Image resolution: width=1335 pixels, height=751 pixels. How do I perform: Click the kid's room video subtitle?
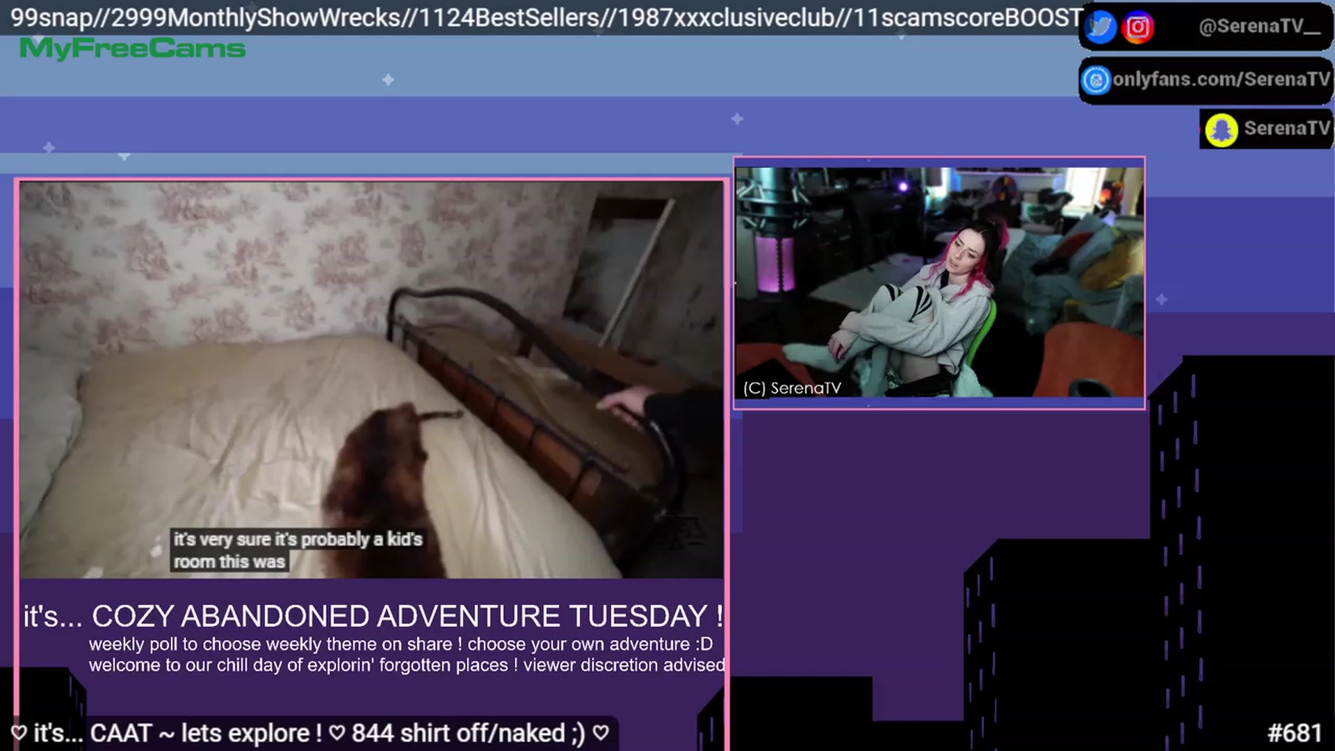click(298, 550)
